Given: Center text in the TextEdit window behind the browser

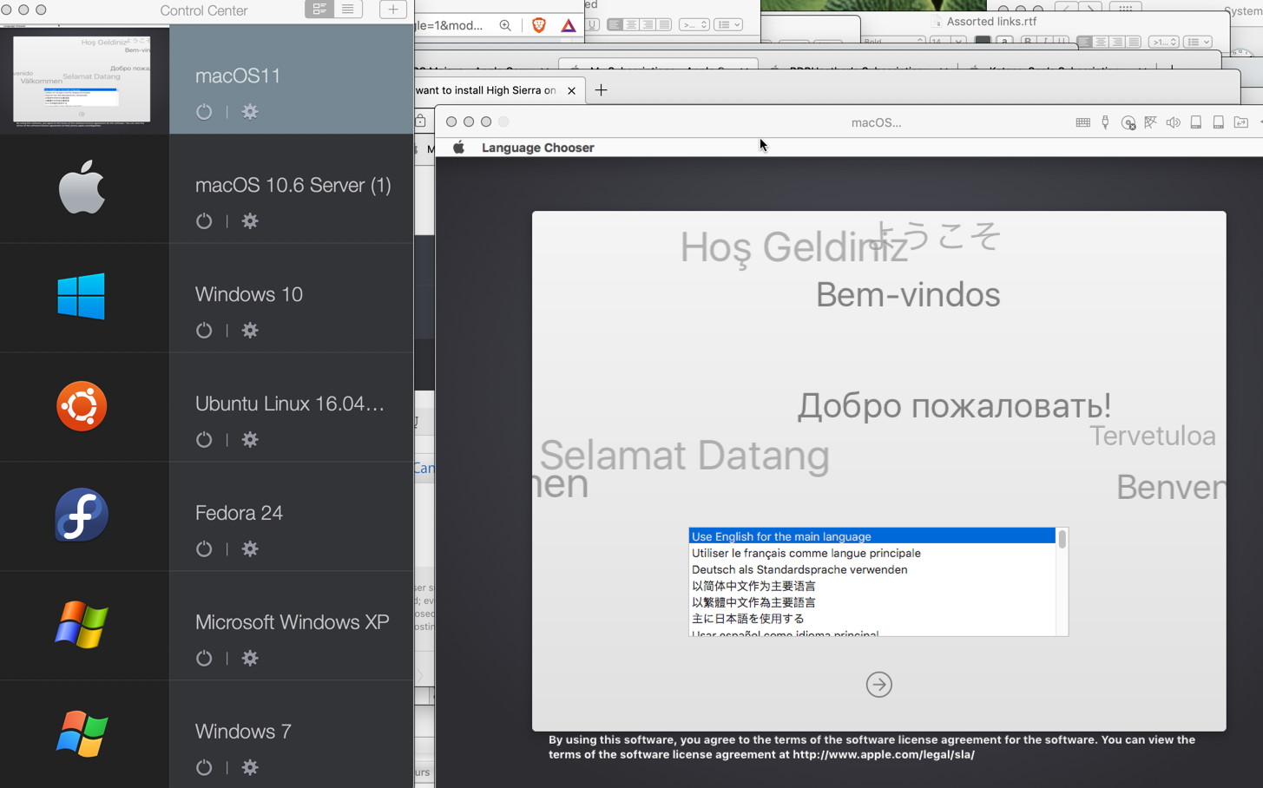Looking at the screenshot, I should tap(632, 24).
